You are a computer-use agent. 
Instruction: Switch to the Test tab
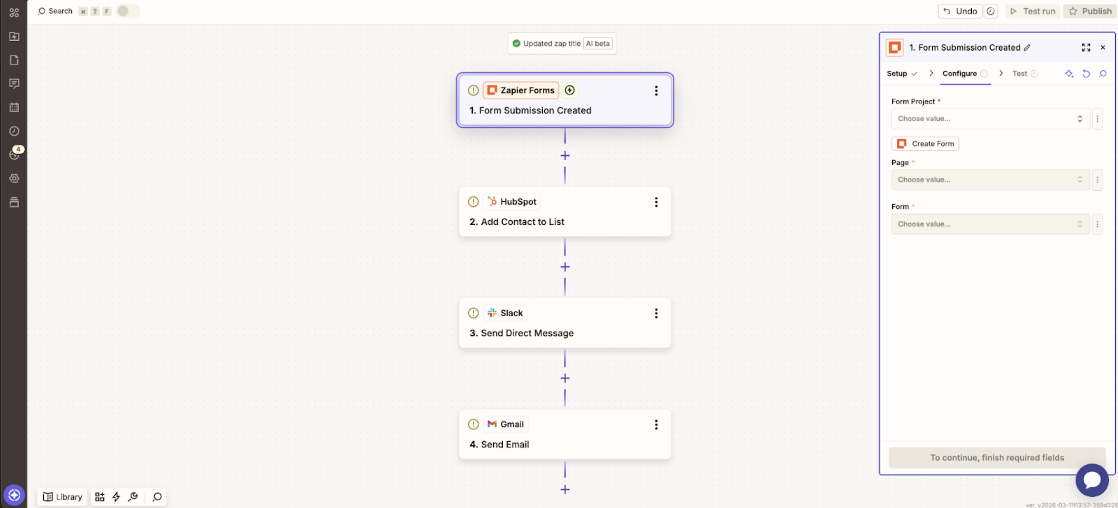point(1019,73)
